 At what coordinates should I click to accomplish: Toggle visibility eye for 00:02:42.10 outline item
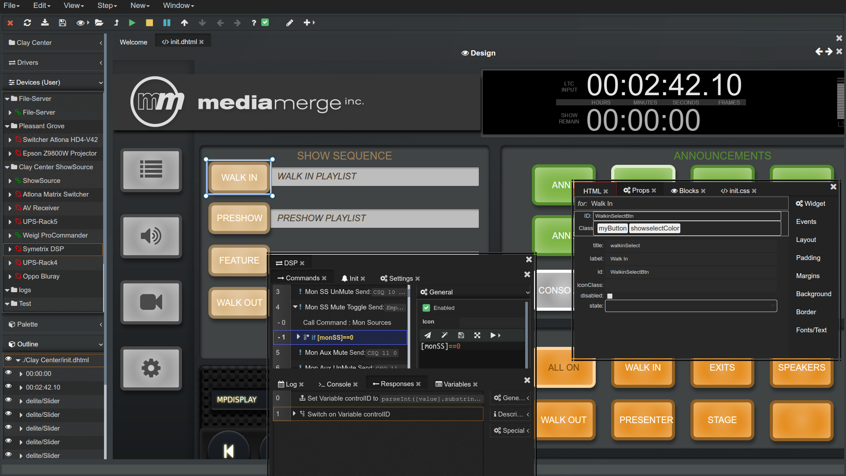(8, 387)
